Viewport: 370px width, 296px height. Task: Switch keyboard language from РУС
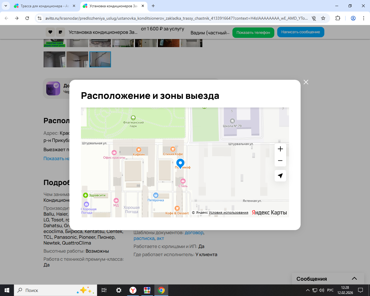coord(330,290)
